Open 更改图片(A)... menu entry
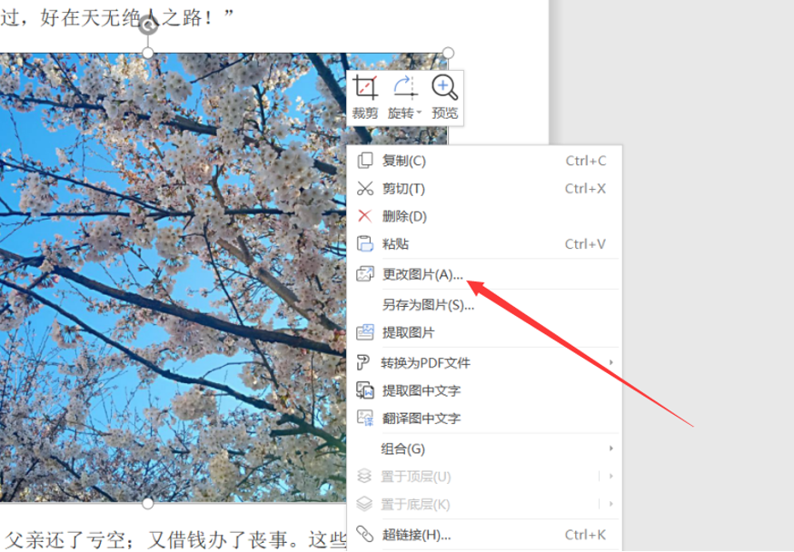This screenshot has height=552, width=794. tap(484, 275)
